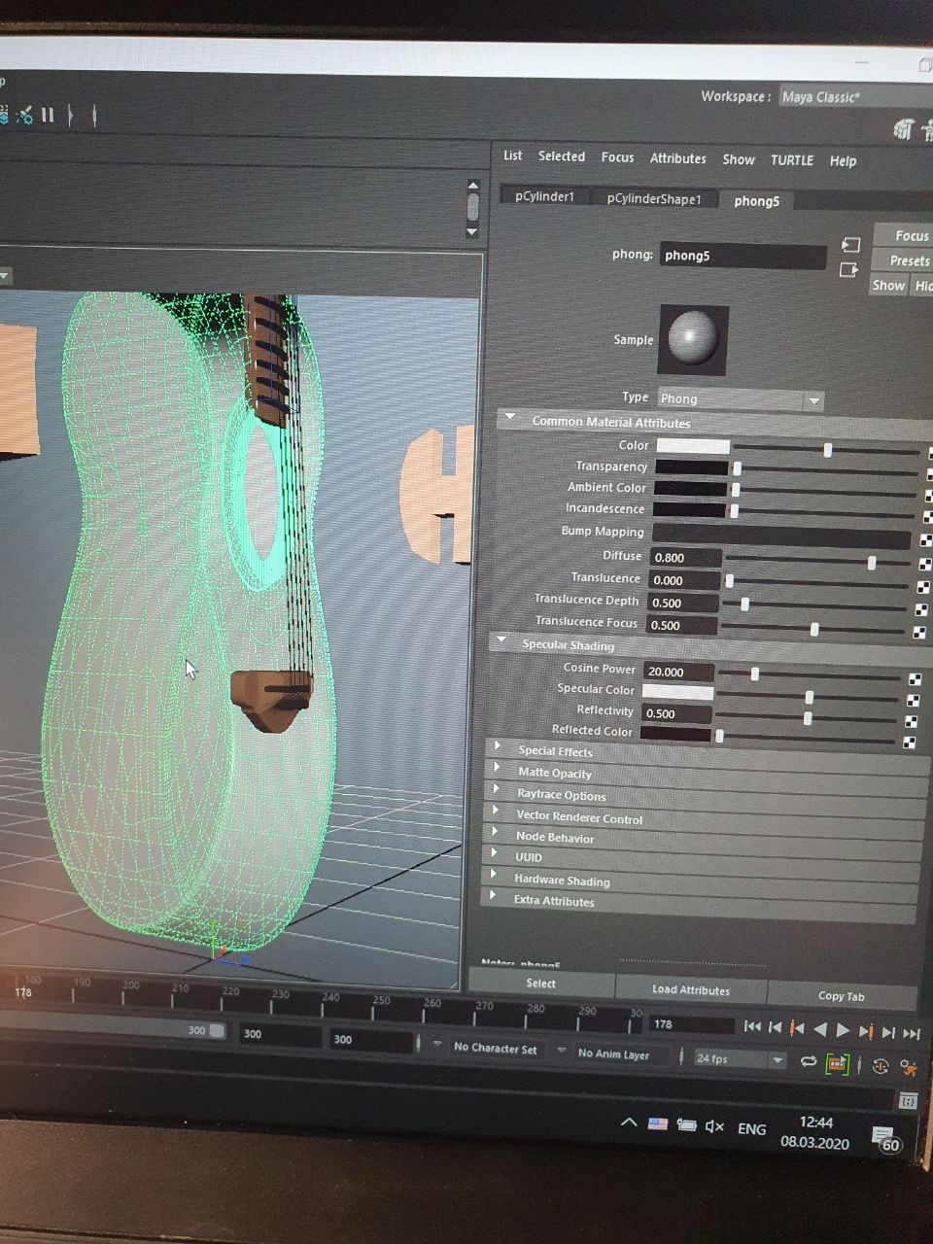Go to start of playback range
Screen dimensions: 933x1244
[x=752, y=1026]
